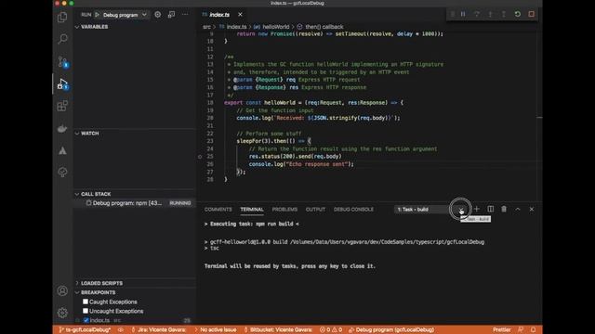Image resolution: width=595 pixels, height=334 pixels.
Task: Click Step Over in the debug toolbar
Action: pyautogui.click(x=477, y=14)
